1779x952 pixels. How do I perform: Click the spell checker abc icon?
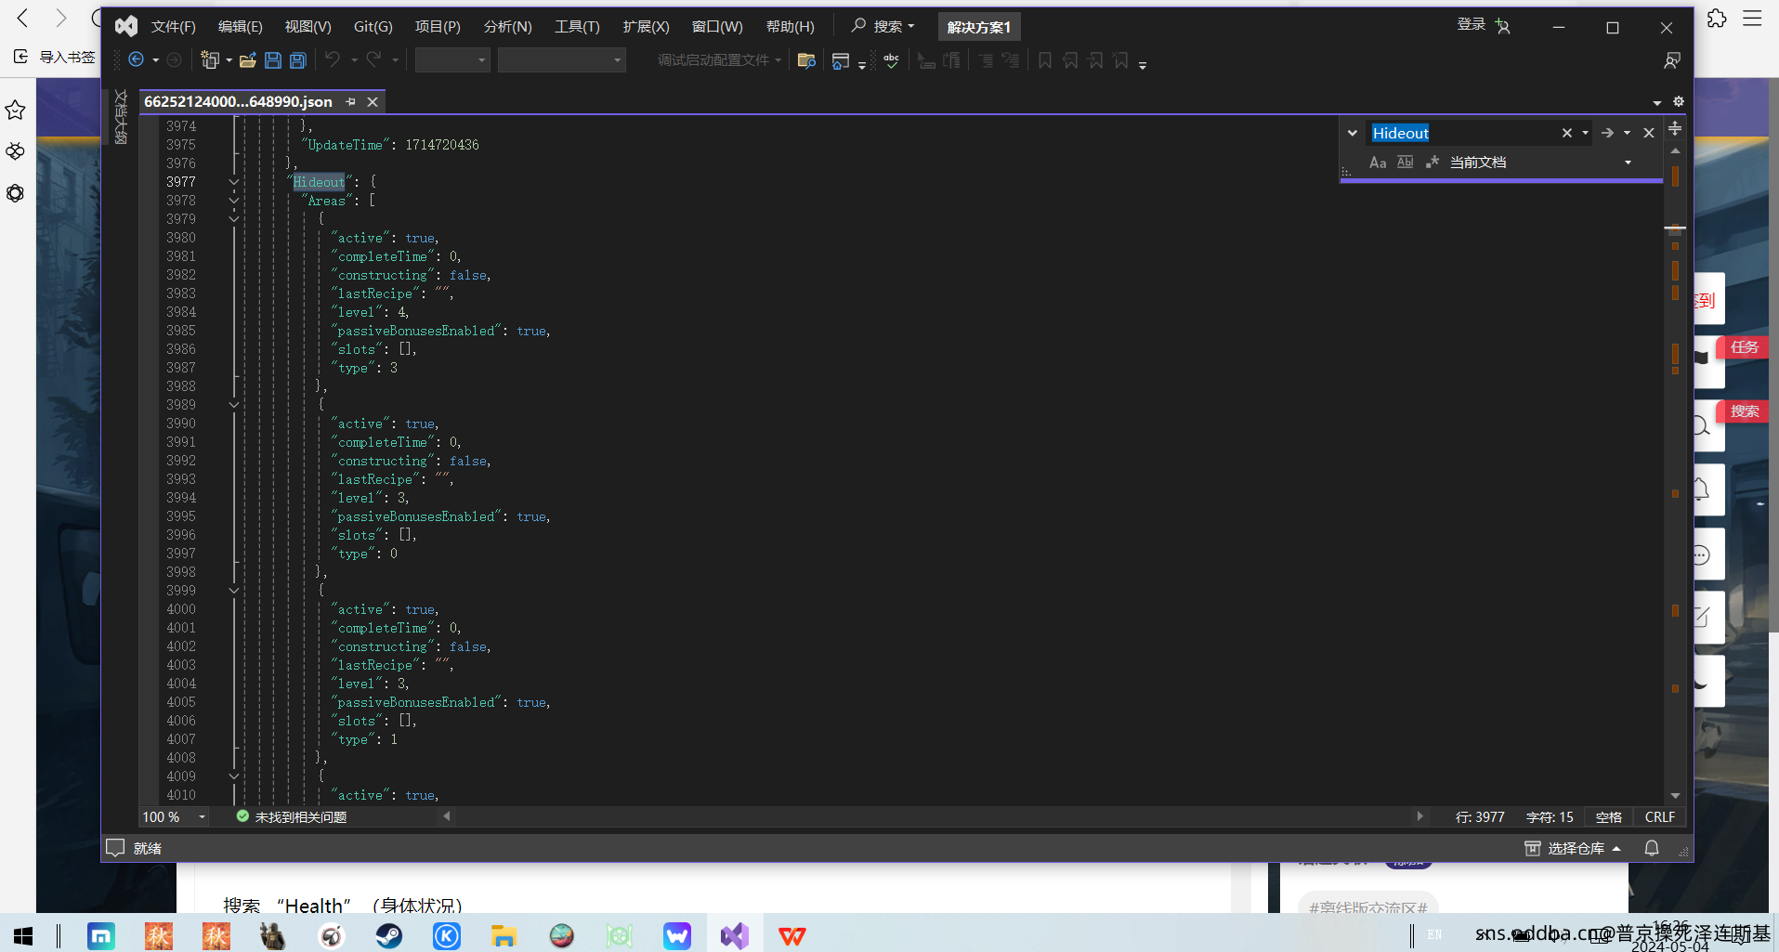pyautogui.click(x=891, y=60)
